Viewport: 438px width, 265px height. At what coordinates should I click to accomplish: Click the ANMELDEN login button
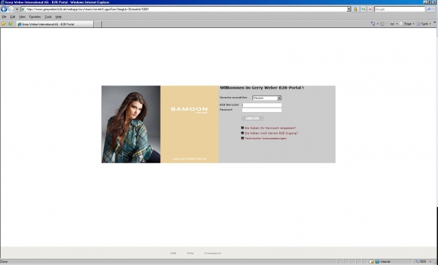click(253, 118)
